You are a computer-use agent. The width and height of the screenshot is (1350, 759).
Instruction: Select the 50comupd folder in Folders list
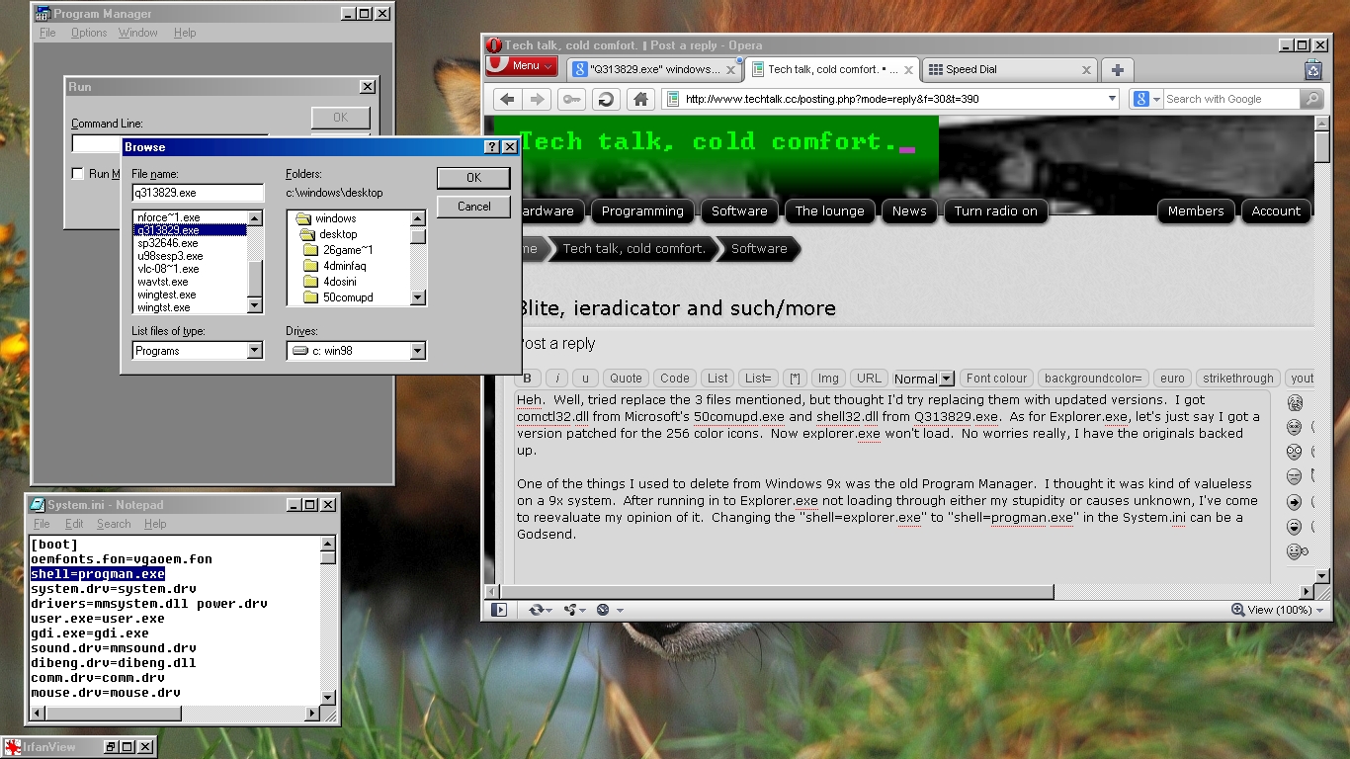pyautogui.click(x=348, y=297)
